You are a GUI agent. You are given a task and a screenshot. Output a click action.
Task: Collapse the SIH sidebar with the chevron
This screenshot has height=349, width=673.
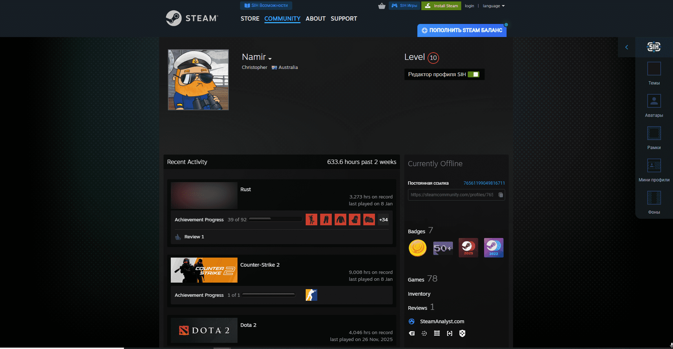pyautogui.click(x=627, y=47)
